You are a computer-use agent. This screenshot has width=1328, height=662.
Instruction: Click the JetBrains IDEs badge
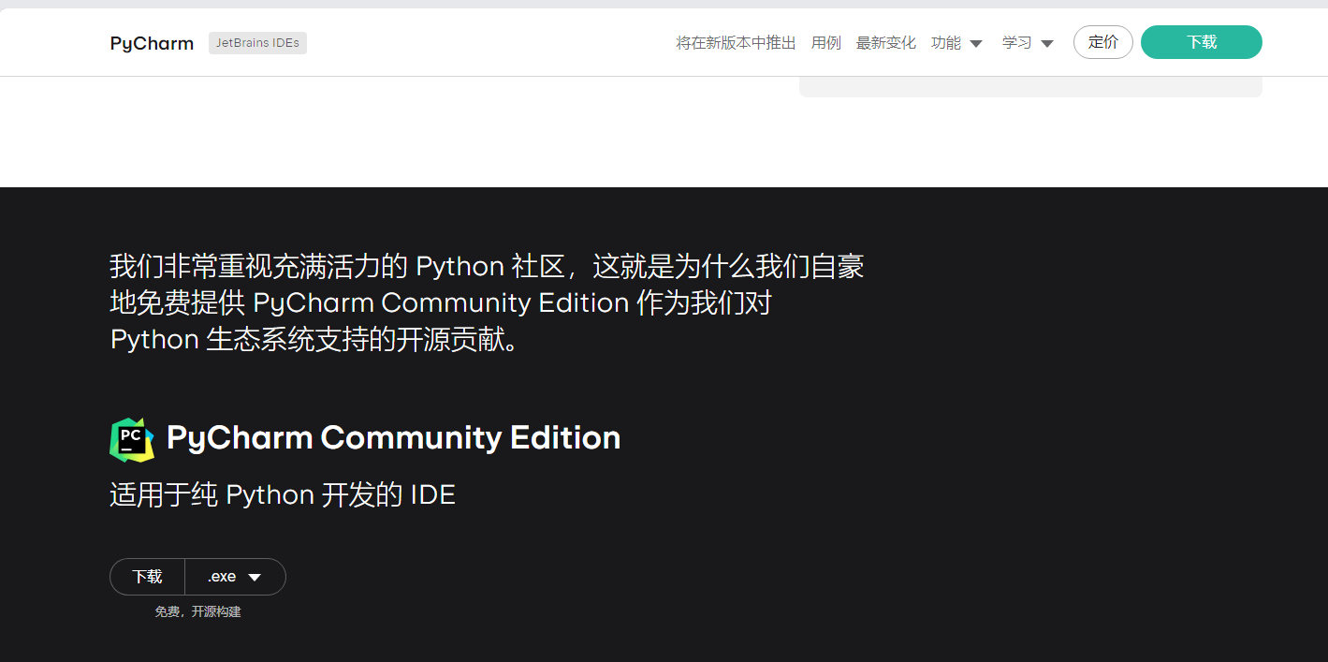click(x=257, y=43)
